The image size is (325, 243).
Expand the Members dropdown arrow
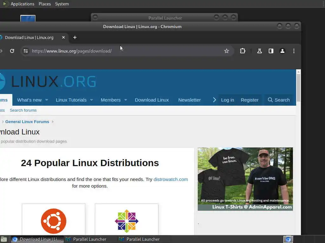126,100
